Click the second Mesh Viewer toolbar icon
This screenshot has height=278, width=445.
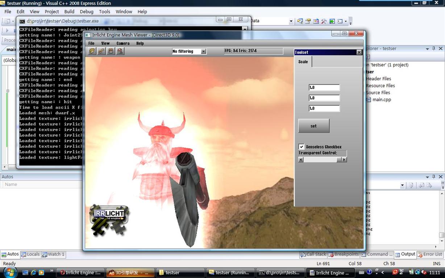click(x=101, y=51)
